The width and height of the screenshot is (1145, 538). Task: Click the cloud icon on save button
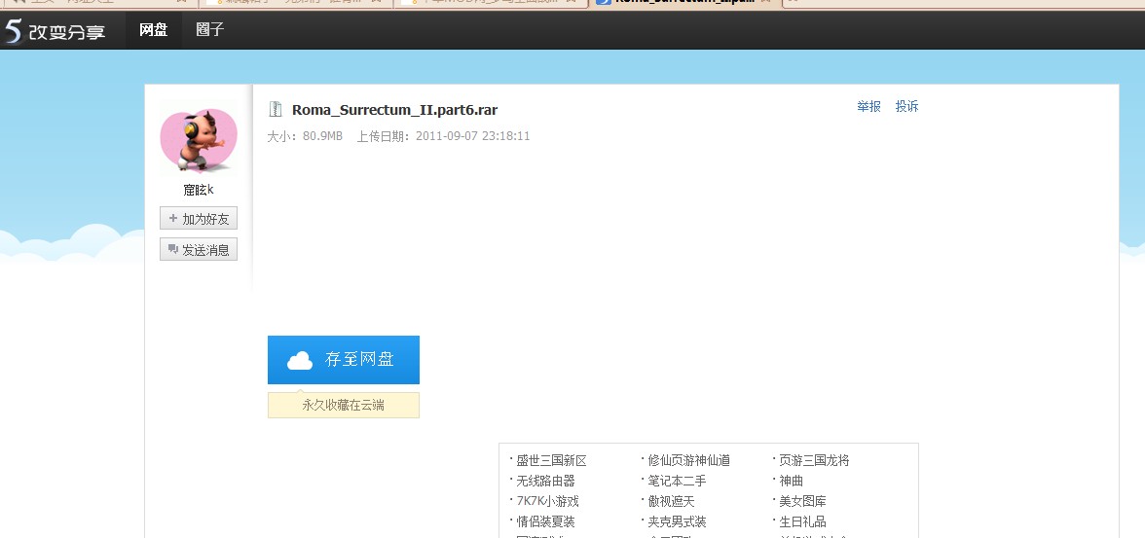pyautogui.click(x=300, y=361)
